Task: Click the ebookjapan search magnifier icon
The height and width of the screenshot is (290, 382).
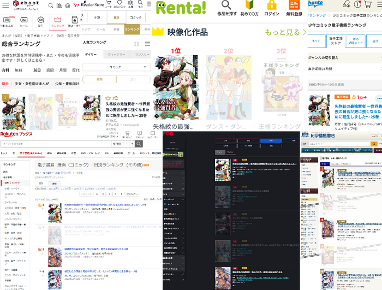Action: pos(51,5)
